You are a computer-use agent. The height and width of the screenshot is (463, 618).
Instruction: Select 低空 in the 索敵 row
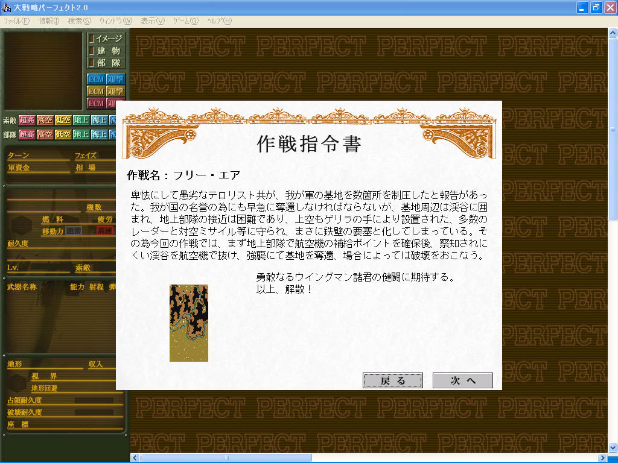pyautogui.click(x=63, y=120)
